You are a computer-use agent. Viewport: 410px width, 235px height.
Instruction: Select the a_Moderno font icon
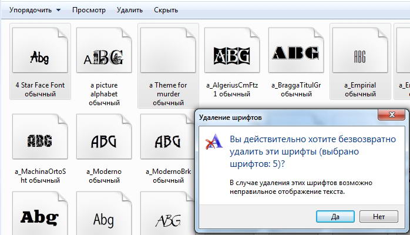(104, 136)
